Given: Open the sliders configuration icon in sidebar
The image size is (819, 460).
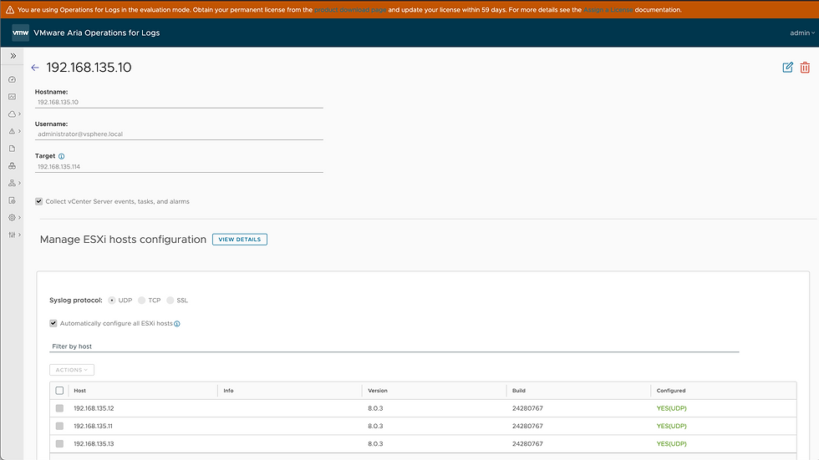Looking at the screenshot, I should [12, 235].
